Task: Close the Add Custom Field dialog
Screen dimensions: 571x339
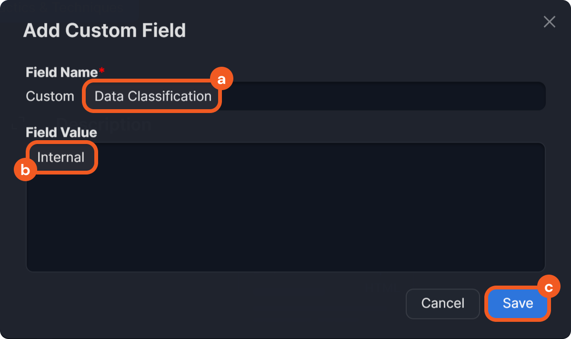Action: [549, 22]
